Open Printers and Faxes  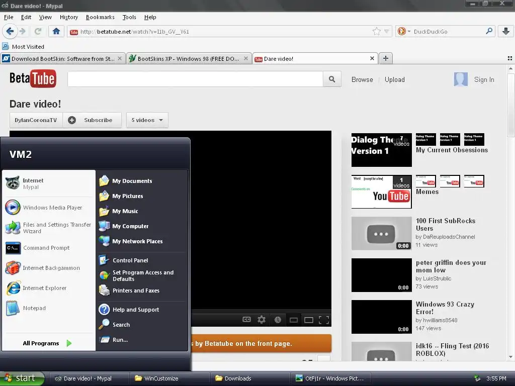point(142,291)
